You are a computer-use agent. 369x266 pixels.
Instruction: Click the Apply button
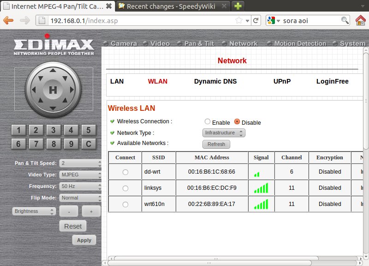click(x=84, y=240)
